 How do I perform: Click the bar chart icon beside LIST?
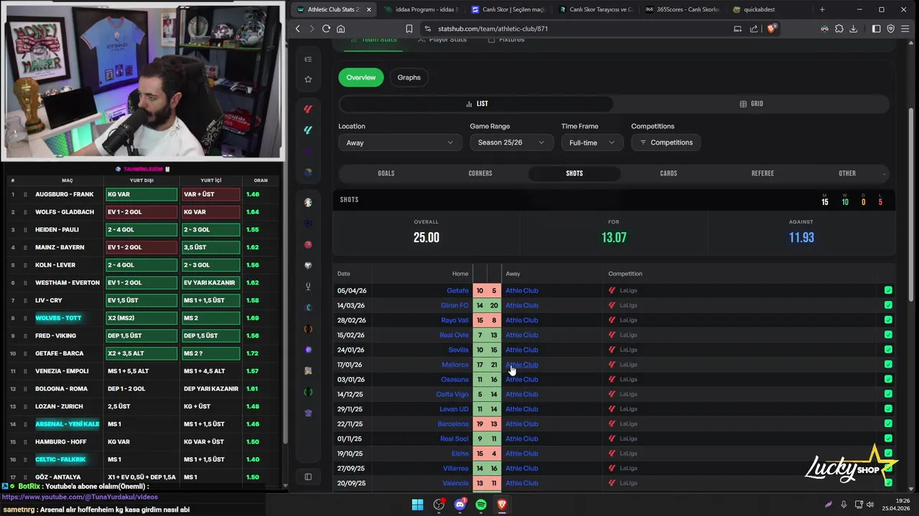point(470,104)
